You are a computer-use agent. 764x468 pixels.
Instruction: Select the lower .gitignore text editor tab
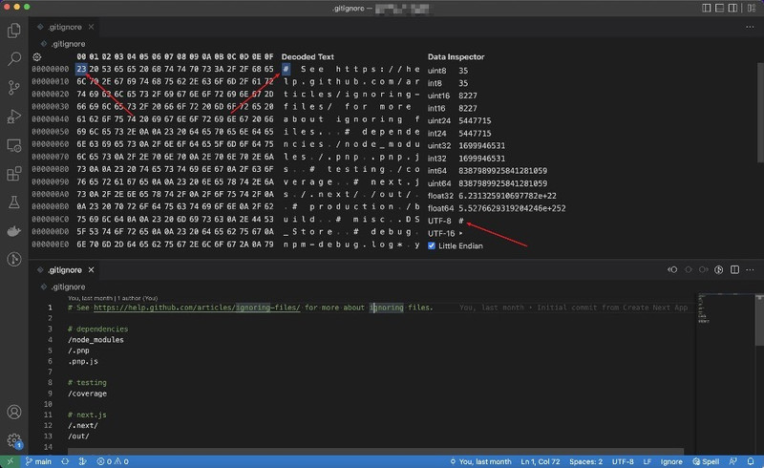coord(65,269)
